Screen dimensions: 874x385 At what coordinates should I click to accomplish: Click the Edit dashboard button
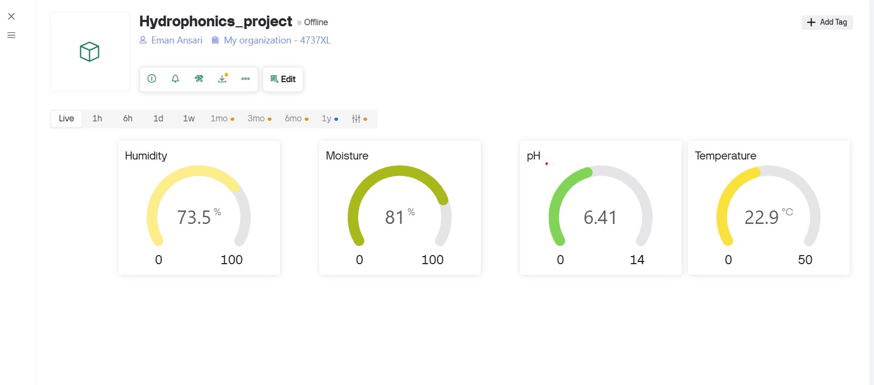(x=283, y=79)
